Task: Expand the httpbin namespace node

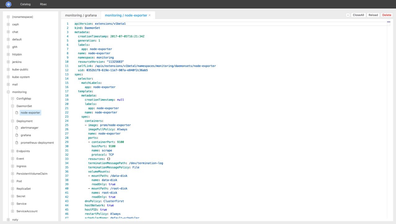Action: 8,55
